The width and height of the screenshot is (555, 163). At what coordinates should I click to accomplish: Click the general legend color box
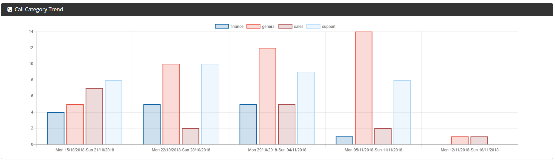[253, 26]
